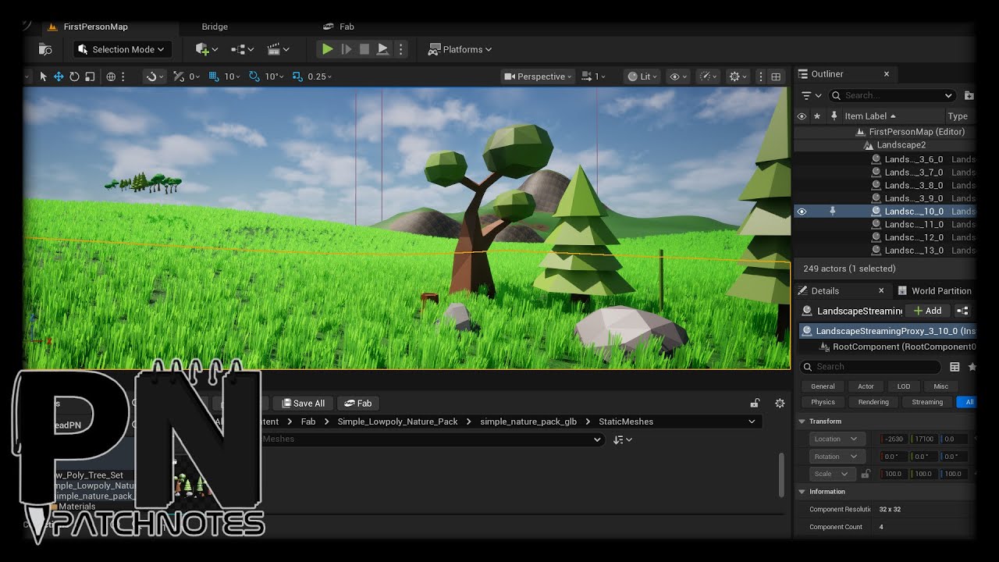The image size is (999, 562).
Task: Open the Platforms dropdown
Action: point(460,49)
